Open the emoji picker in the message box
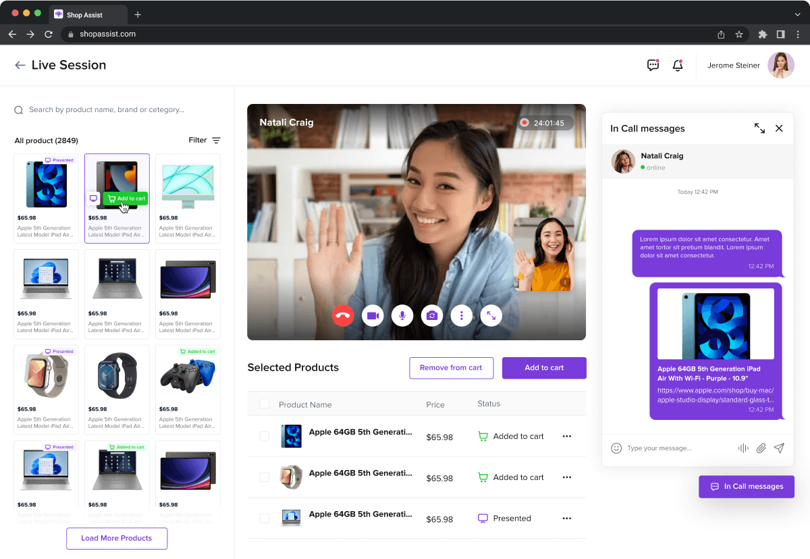810x559 pixels. [616, 448]
